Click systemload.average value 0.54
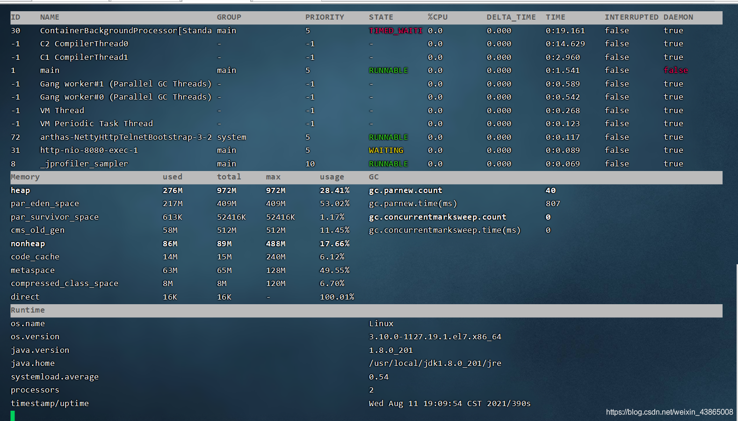 tap(379, 377)
